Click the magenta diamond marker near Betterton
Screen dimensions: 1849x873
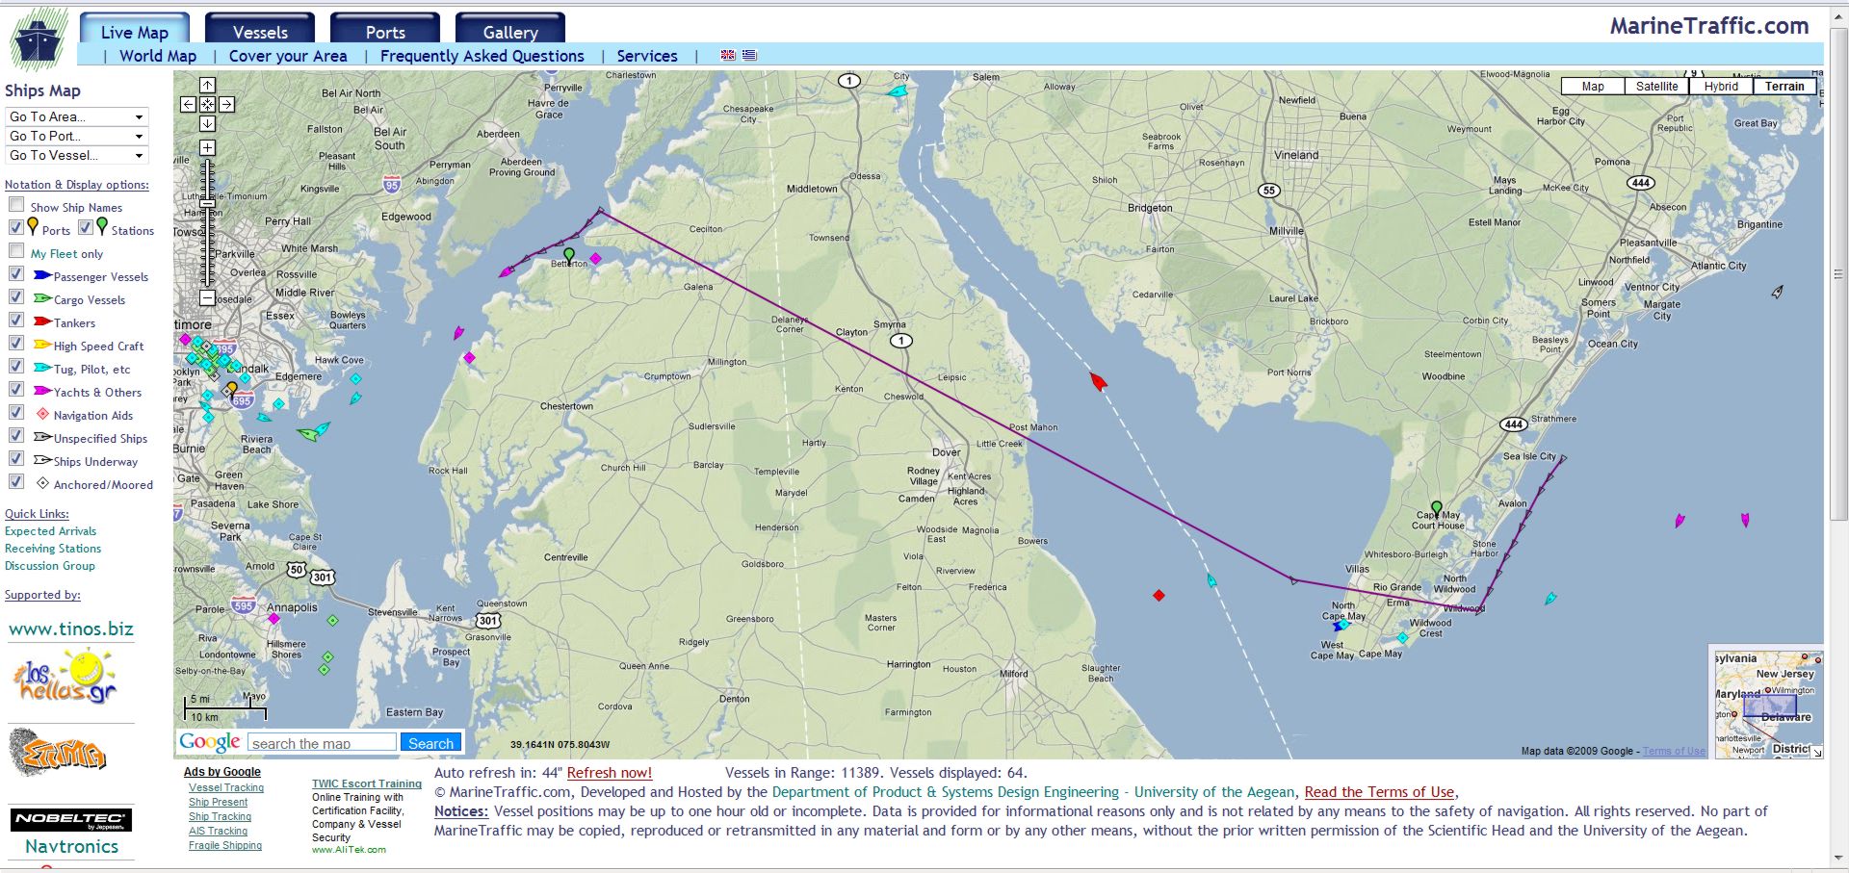(x=595, y=258)
